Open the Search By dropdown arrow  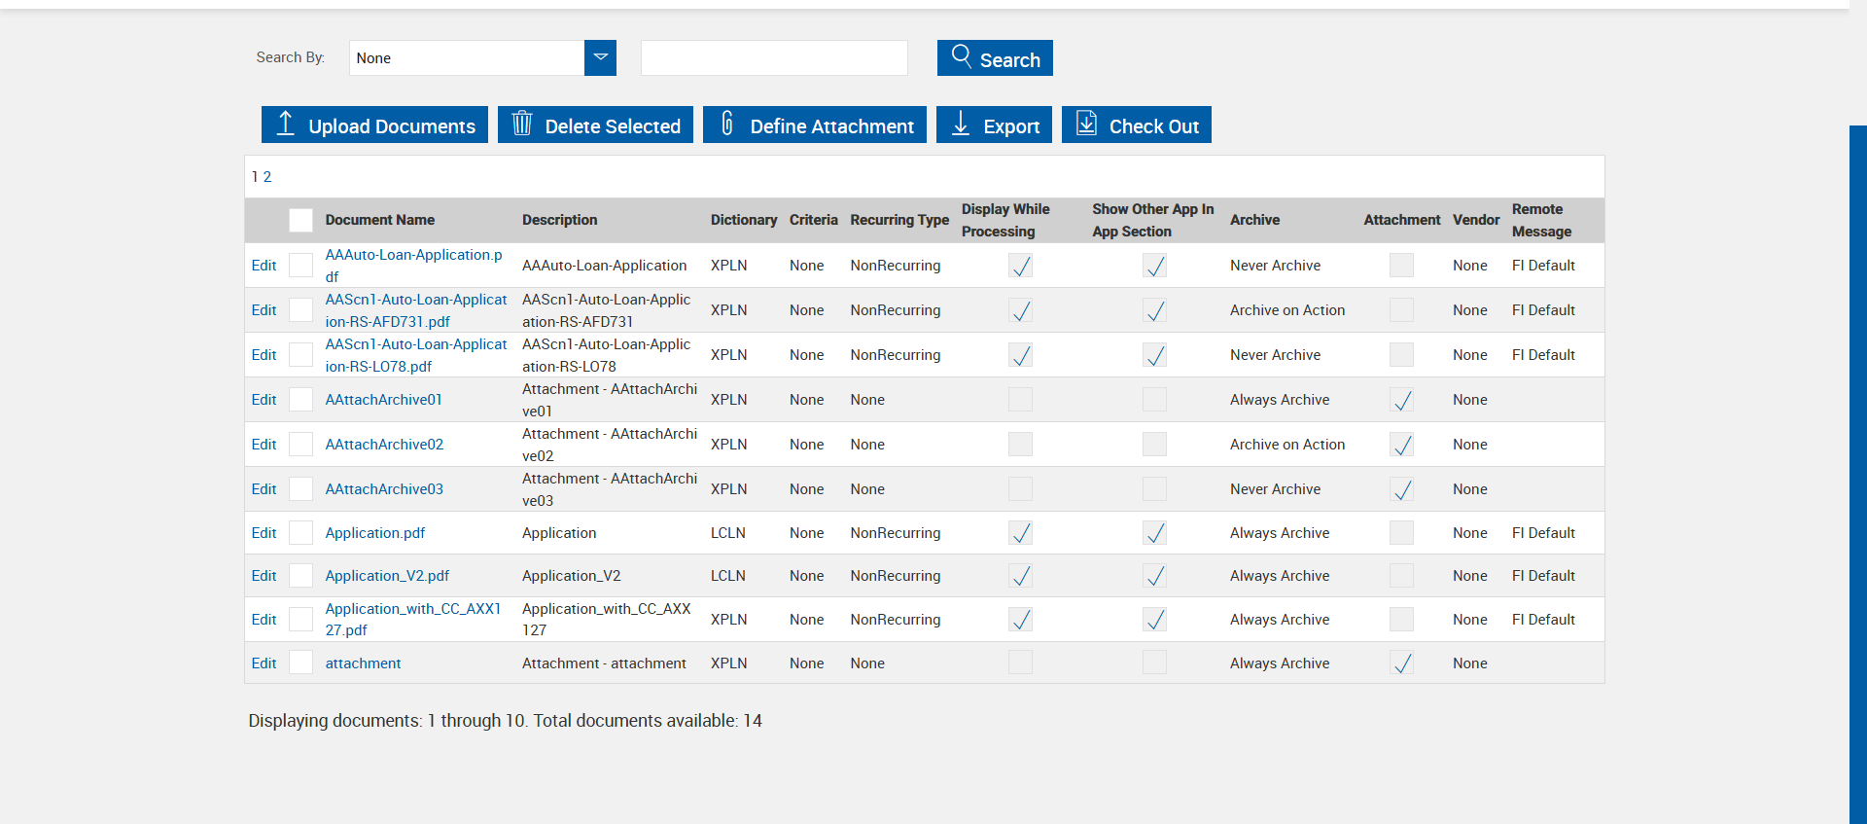point(600,57)
